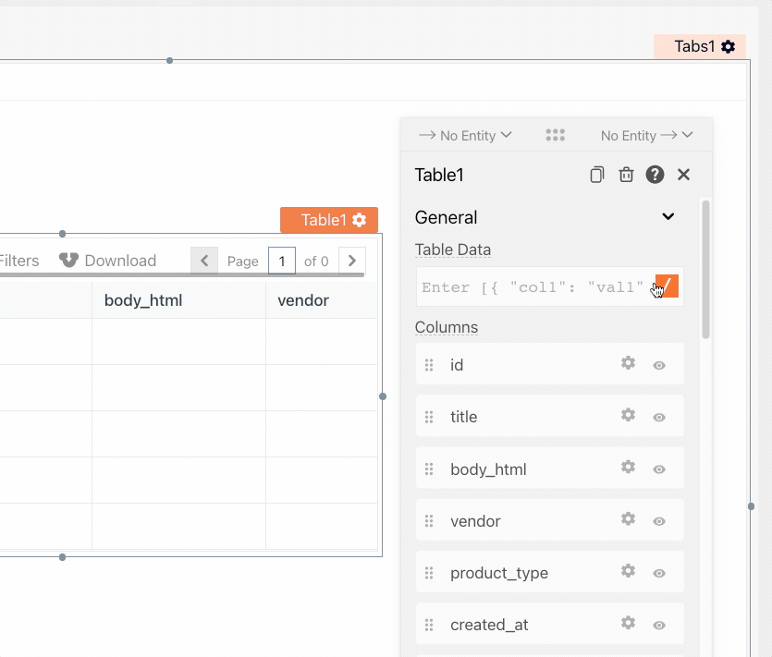Image resolution: width=772 pixels, height=657 pixels.
Task: Click the drag handle on the title column
Action: [x=429, y=417]
